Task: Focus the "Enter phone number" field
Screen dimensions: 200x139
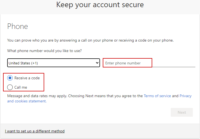Action: [127, 63]
